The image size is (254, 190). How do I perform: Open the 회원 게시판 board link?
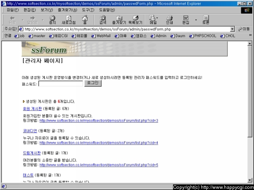pyautogui.click(x=33, y=108)
